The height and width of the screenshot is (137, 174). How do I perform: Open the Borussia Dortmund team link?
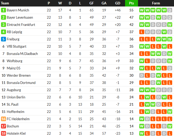click(x=21, y=83)
